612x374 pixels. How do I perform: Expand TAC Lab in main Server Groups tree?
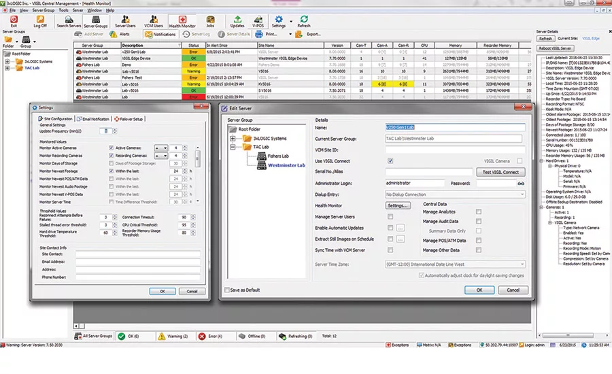[7, 68]
